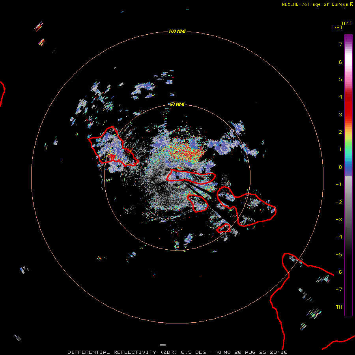Click the legend value -6
Viewport: 355px width, 355px height.
pos(339,272)
